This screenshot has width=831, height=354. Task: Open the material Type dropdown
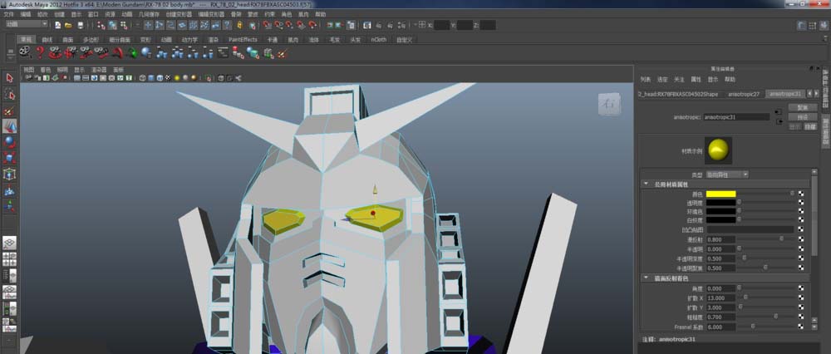(727, 175)
